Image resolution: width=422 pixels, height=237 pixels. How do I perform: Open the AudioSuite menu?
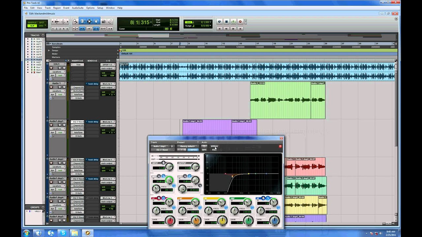78,8
